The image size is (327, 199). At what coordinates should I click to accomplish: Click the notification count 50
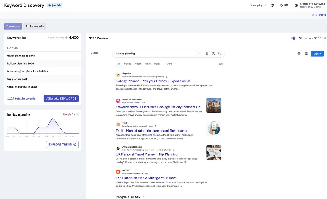click(x=286, y=5)
